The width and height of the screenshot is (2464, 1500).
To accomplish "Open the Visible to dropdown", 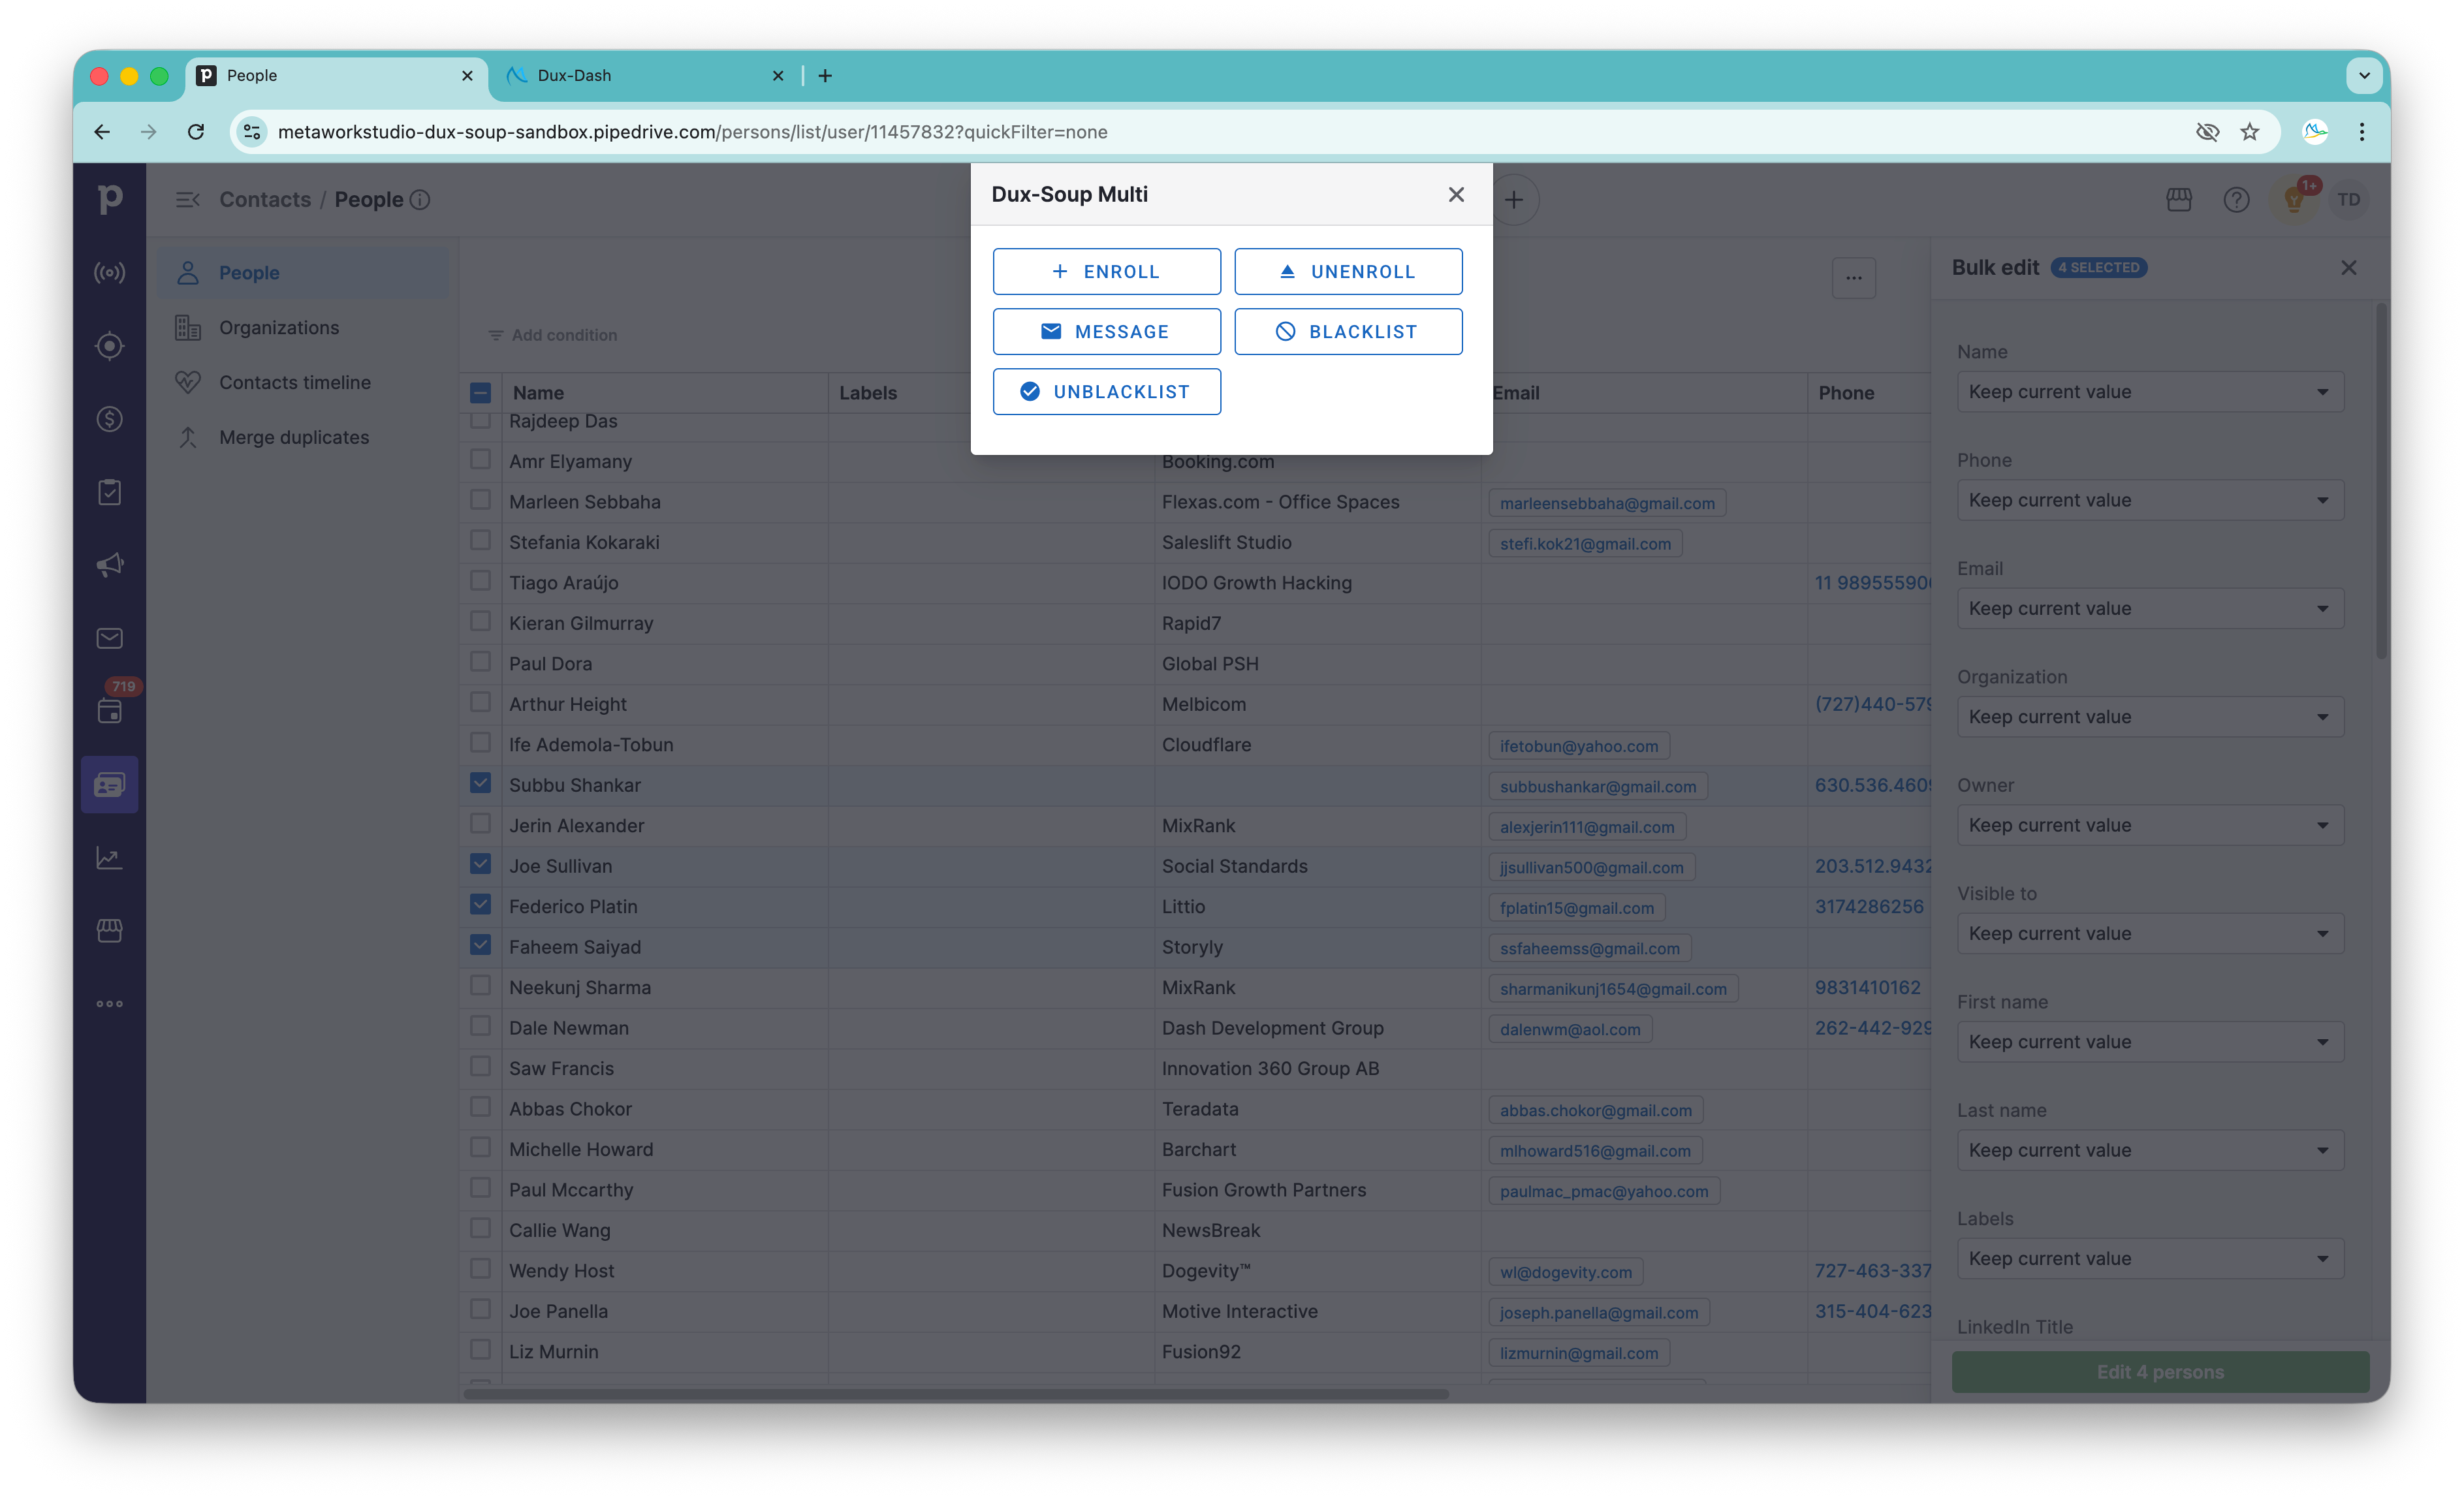I will point(2150,934).
